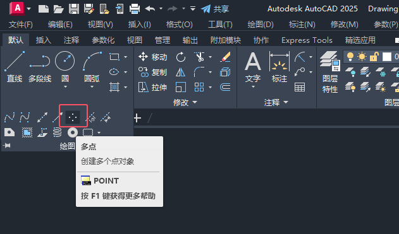This screenshot has height=234, width=399.
Task: Click the Move (移动) button
Action: pyautogui.click(x=152, y=57)
